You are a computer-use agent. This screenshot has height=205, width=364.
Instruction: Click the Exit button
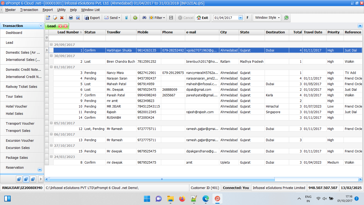click(203, 18)
